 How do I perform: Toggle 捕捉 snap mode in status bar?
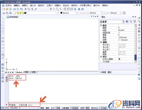pyautogui.click(x=42, y=108)
